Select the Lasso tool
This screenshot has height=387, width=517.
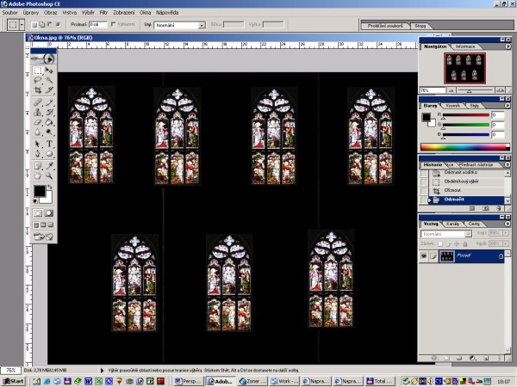pyautogui.click(x=37, y=81)
